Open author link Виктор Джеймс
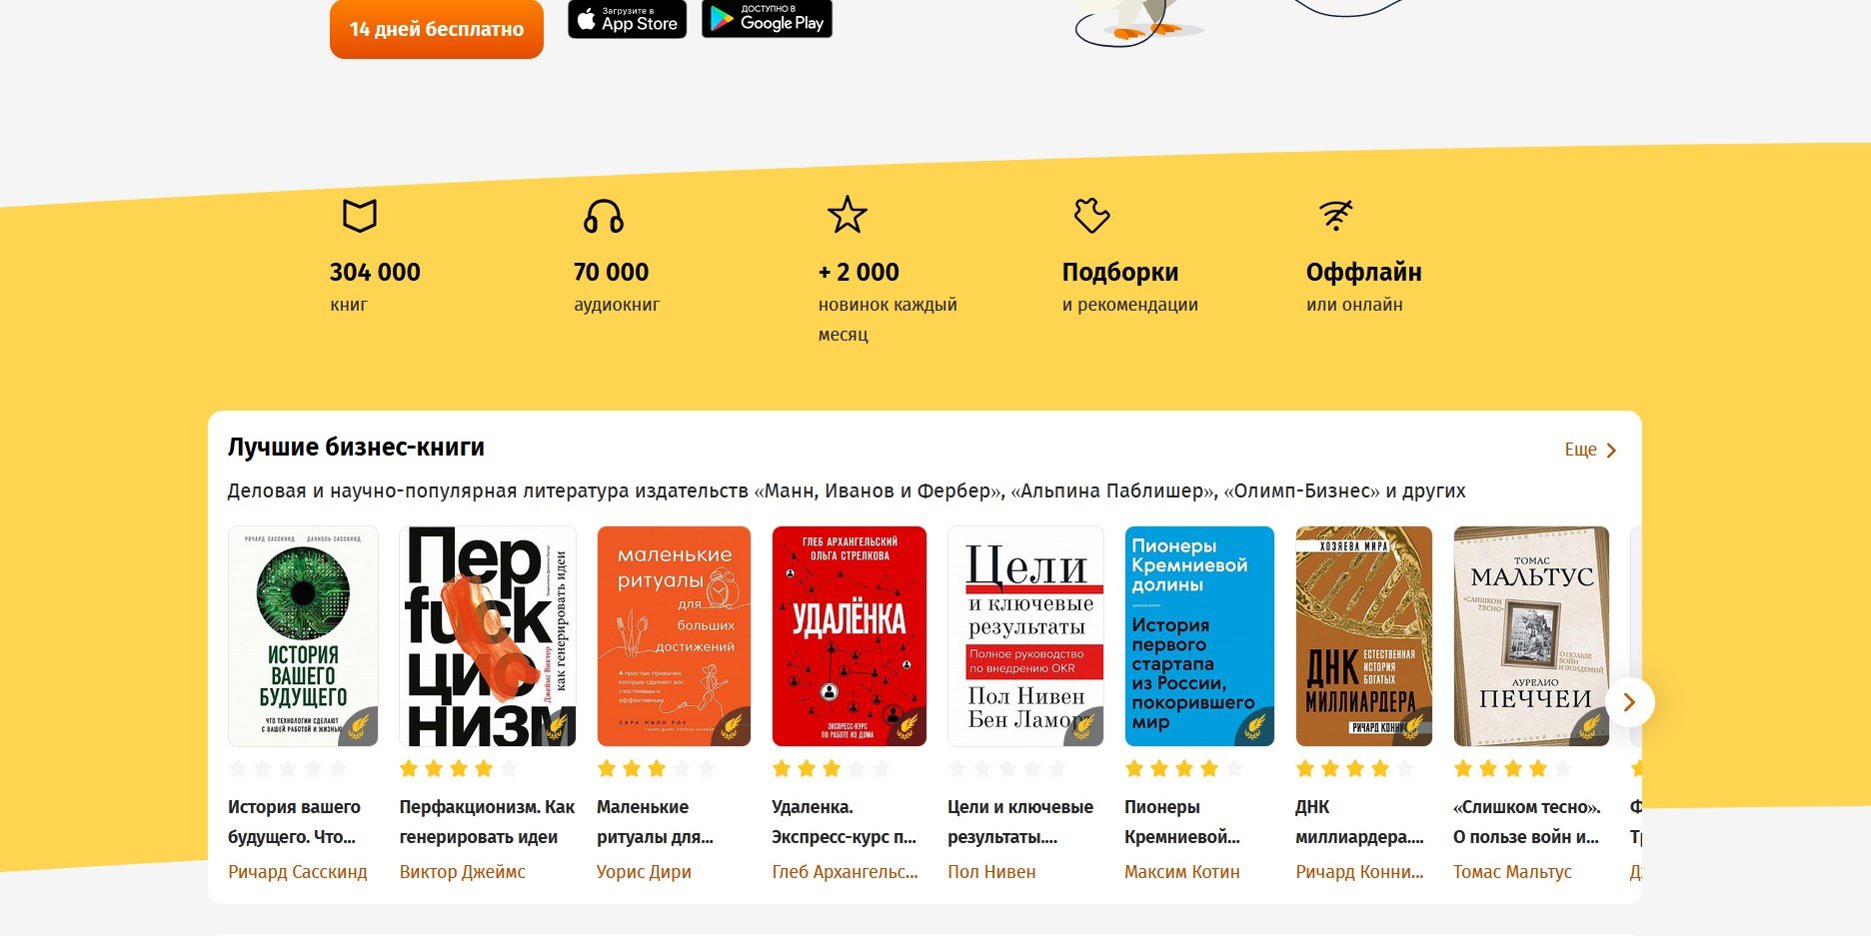 coord(462,872)
